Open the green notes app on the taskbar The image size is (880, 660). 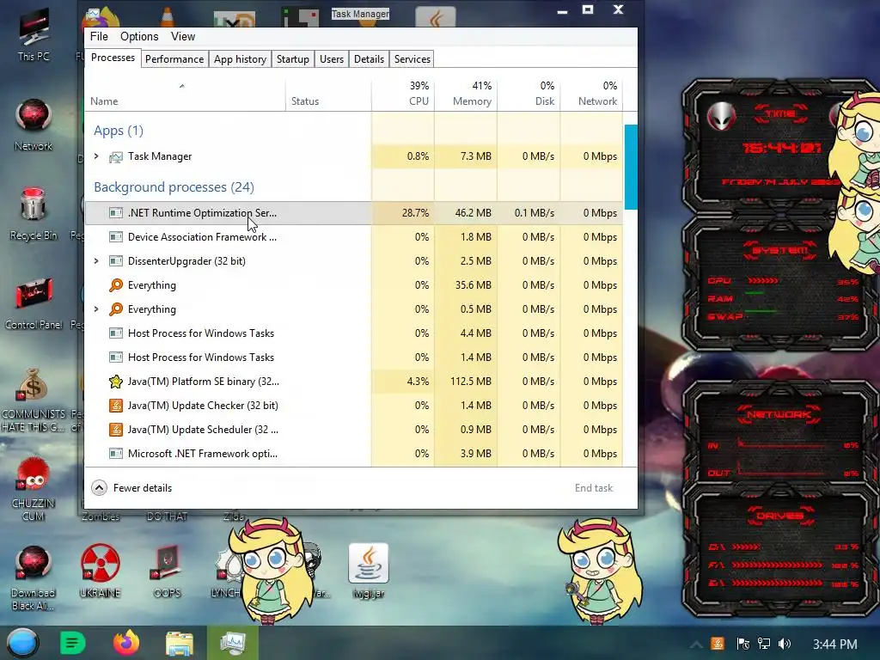72,643
